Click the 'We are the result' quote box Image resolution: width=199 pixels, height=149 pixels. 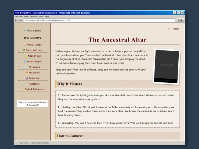click(x=32, y=104)
